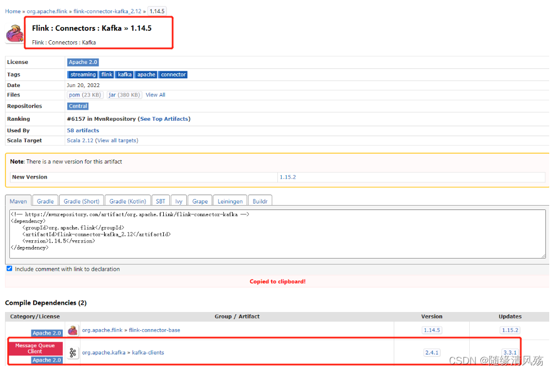Switch to the Gradle tab
The image size is (552, 371).
[x=45, y=201]
